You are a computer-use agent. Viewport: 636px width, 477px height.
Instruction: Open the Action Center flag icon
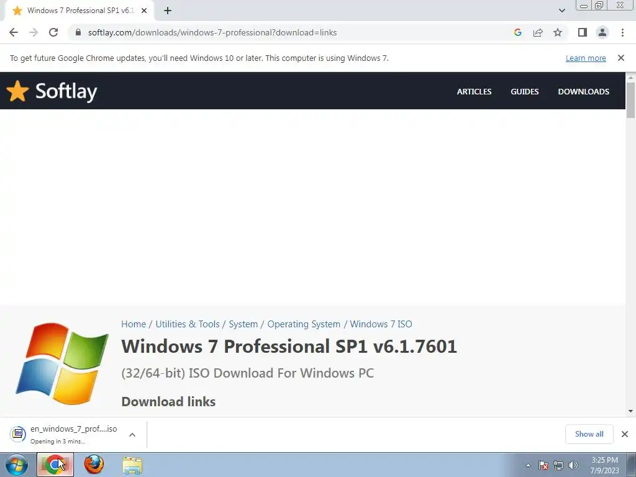[x=543, y=465]
